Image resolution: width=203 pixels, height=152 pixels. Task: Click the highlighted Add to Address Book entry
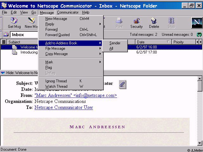[70, 43]
